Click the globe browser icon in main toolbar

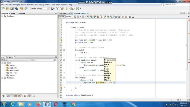(52, 9)
